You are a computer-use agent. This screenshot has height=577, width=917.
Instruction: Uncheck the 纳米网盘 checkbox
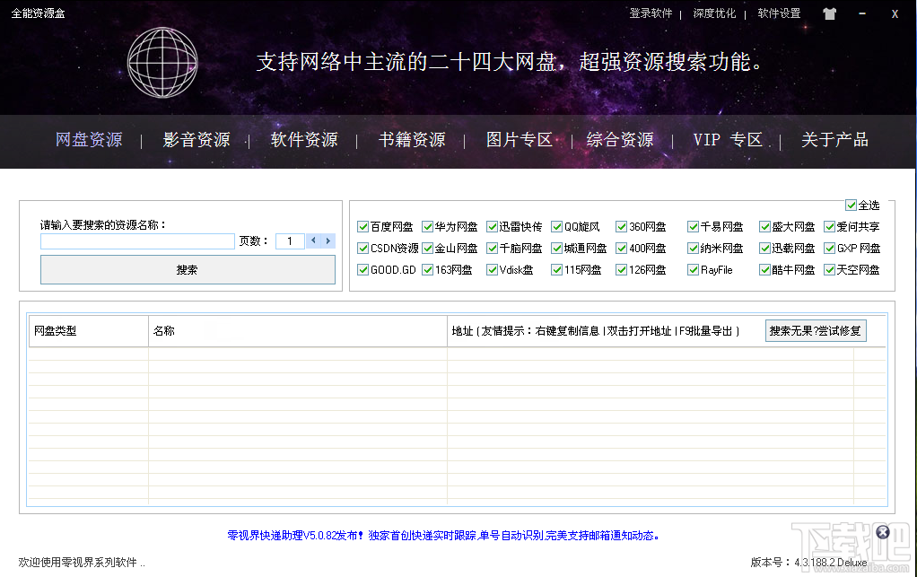[x=693, y=249]
